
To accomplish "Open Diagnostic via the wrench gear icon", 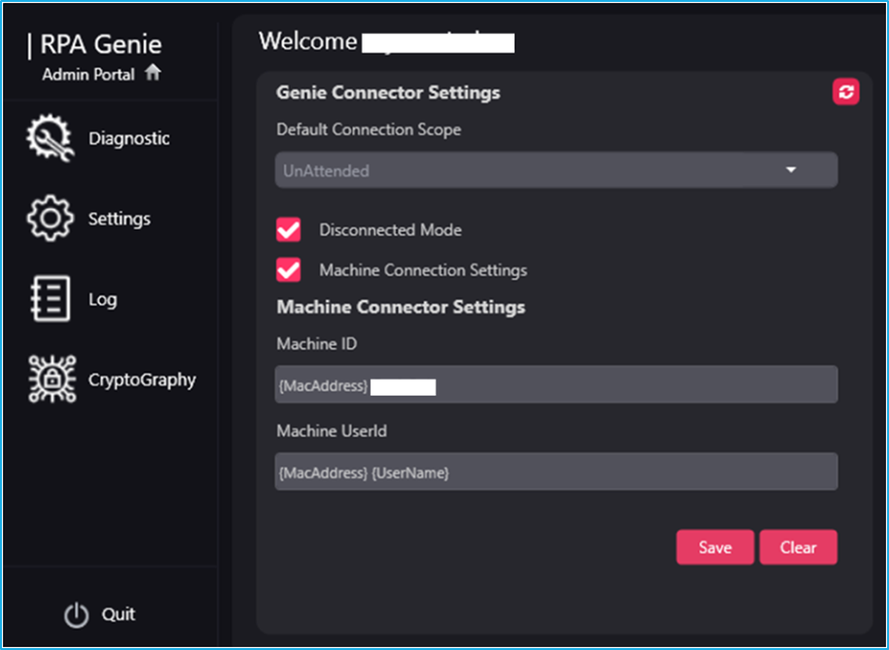I will click(49, 139).
